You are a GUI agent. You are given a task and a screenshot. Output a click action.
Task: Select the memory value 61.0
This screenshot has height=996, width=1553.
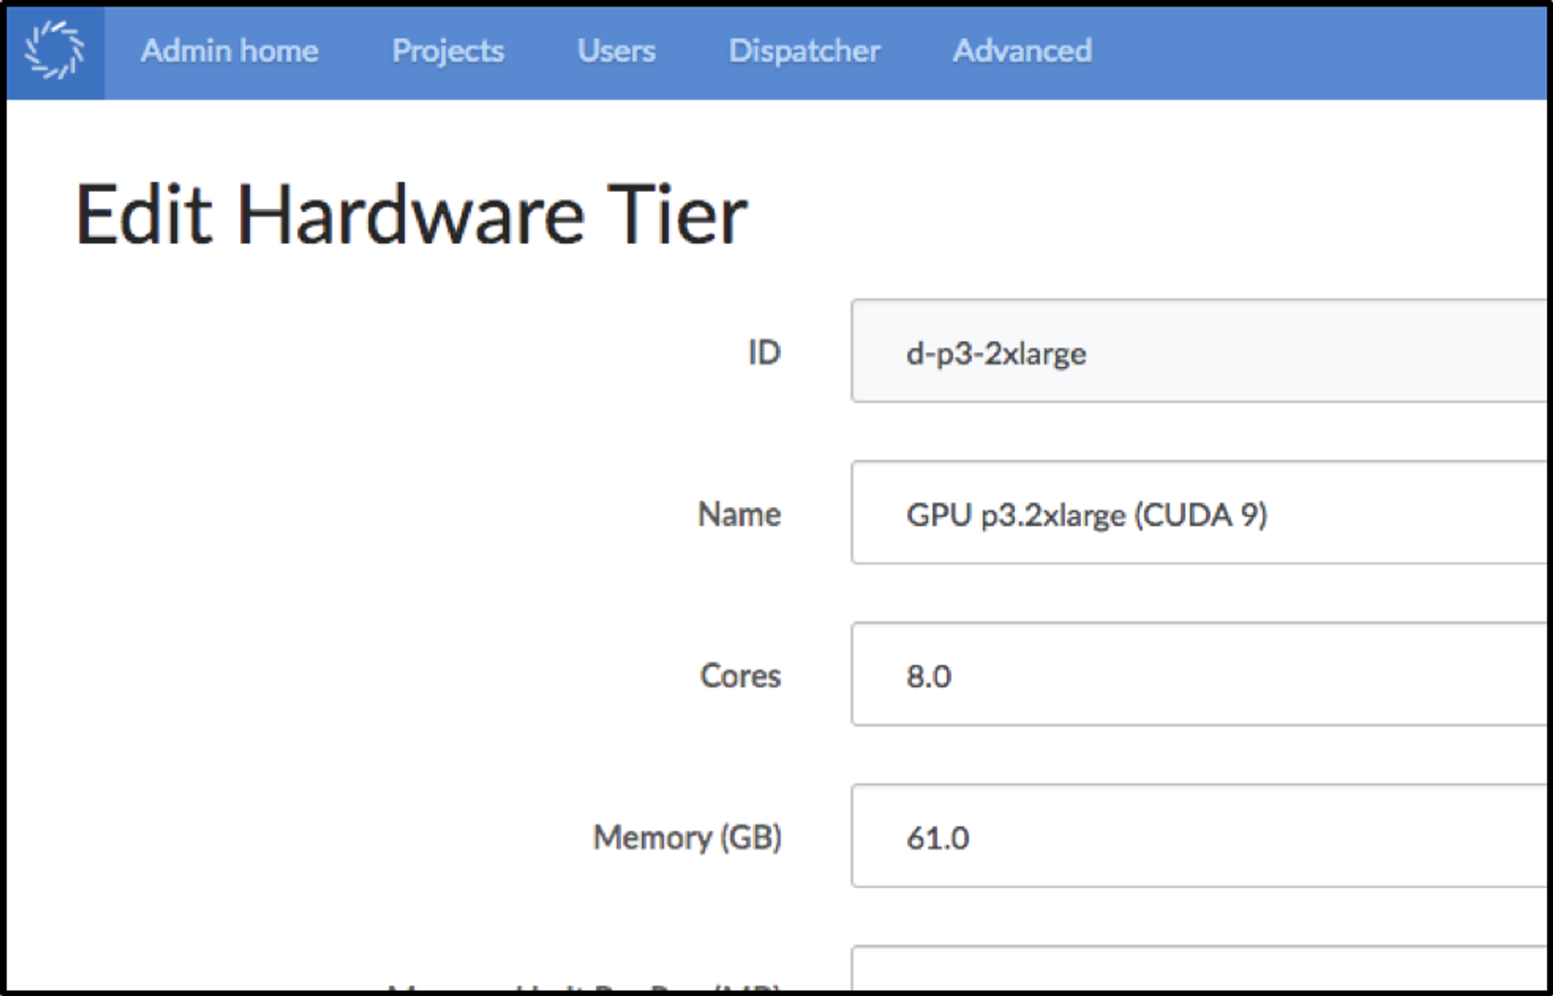coord(938,838)
